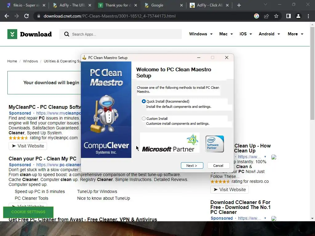Open a new tab with plus icon
The image size is (315, 236).
[239, 5]
